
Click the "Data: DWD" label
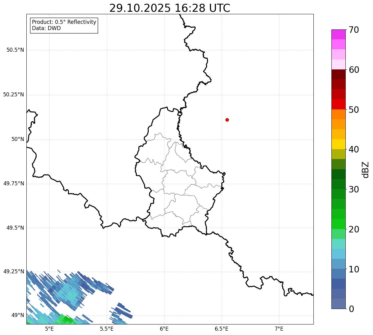click(46, 29)
